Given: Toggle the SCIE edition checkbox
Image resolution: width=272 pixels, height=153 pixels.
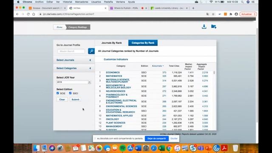Looking at the screenshot, I should click(x=58, y=93).
